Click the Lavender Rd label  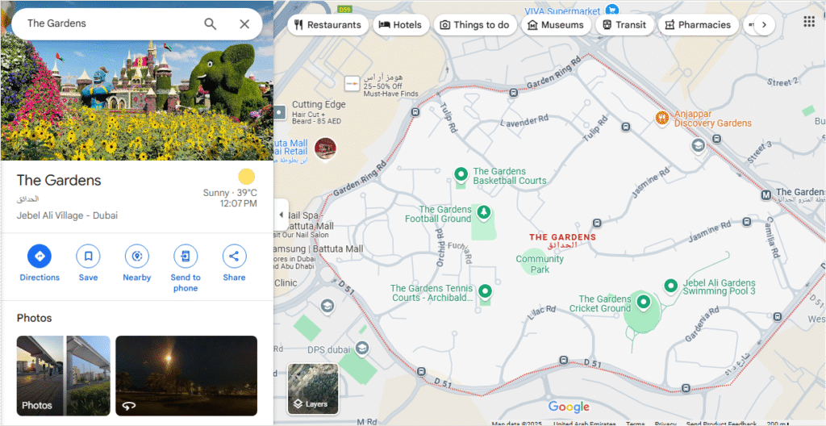coord(524,121)
